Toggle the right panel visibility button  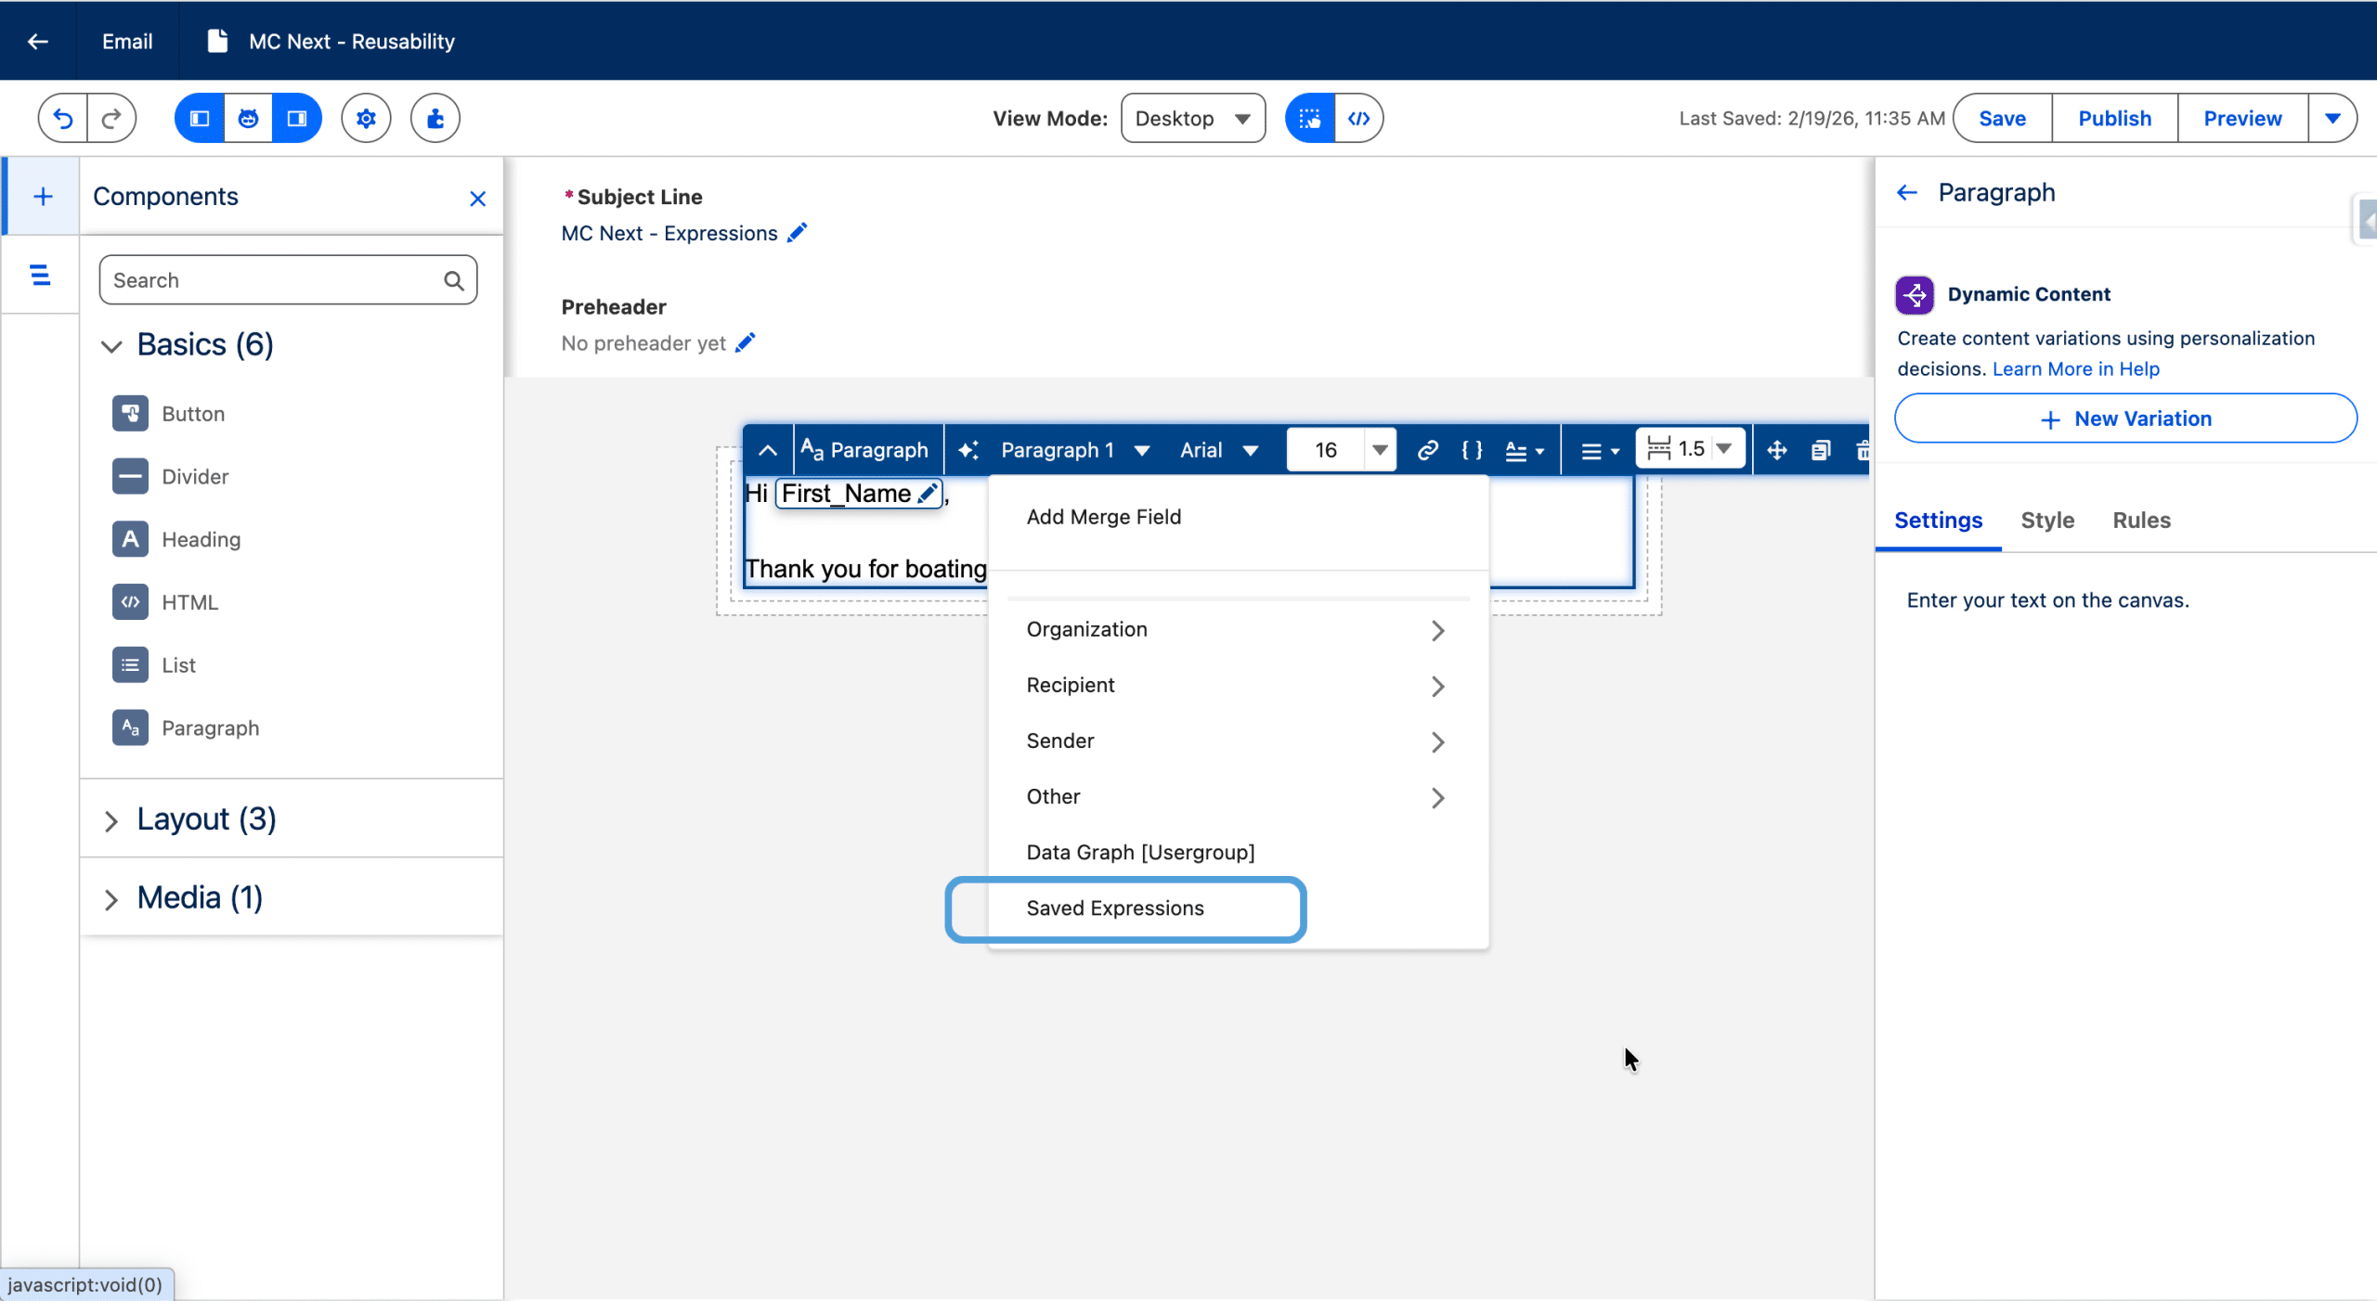297,118
